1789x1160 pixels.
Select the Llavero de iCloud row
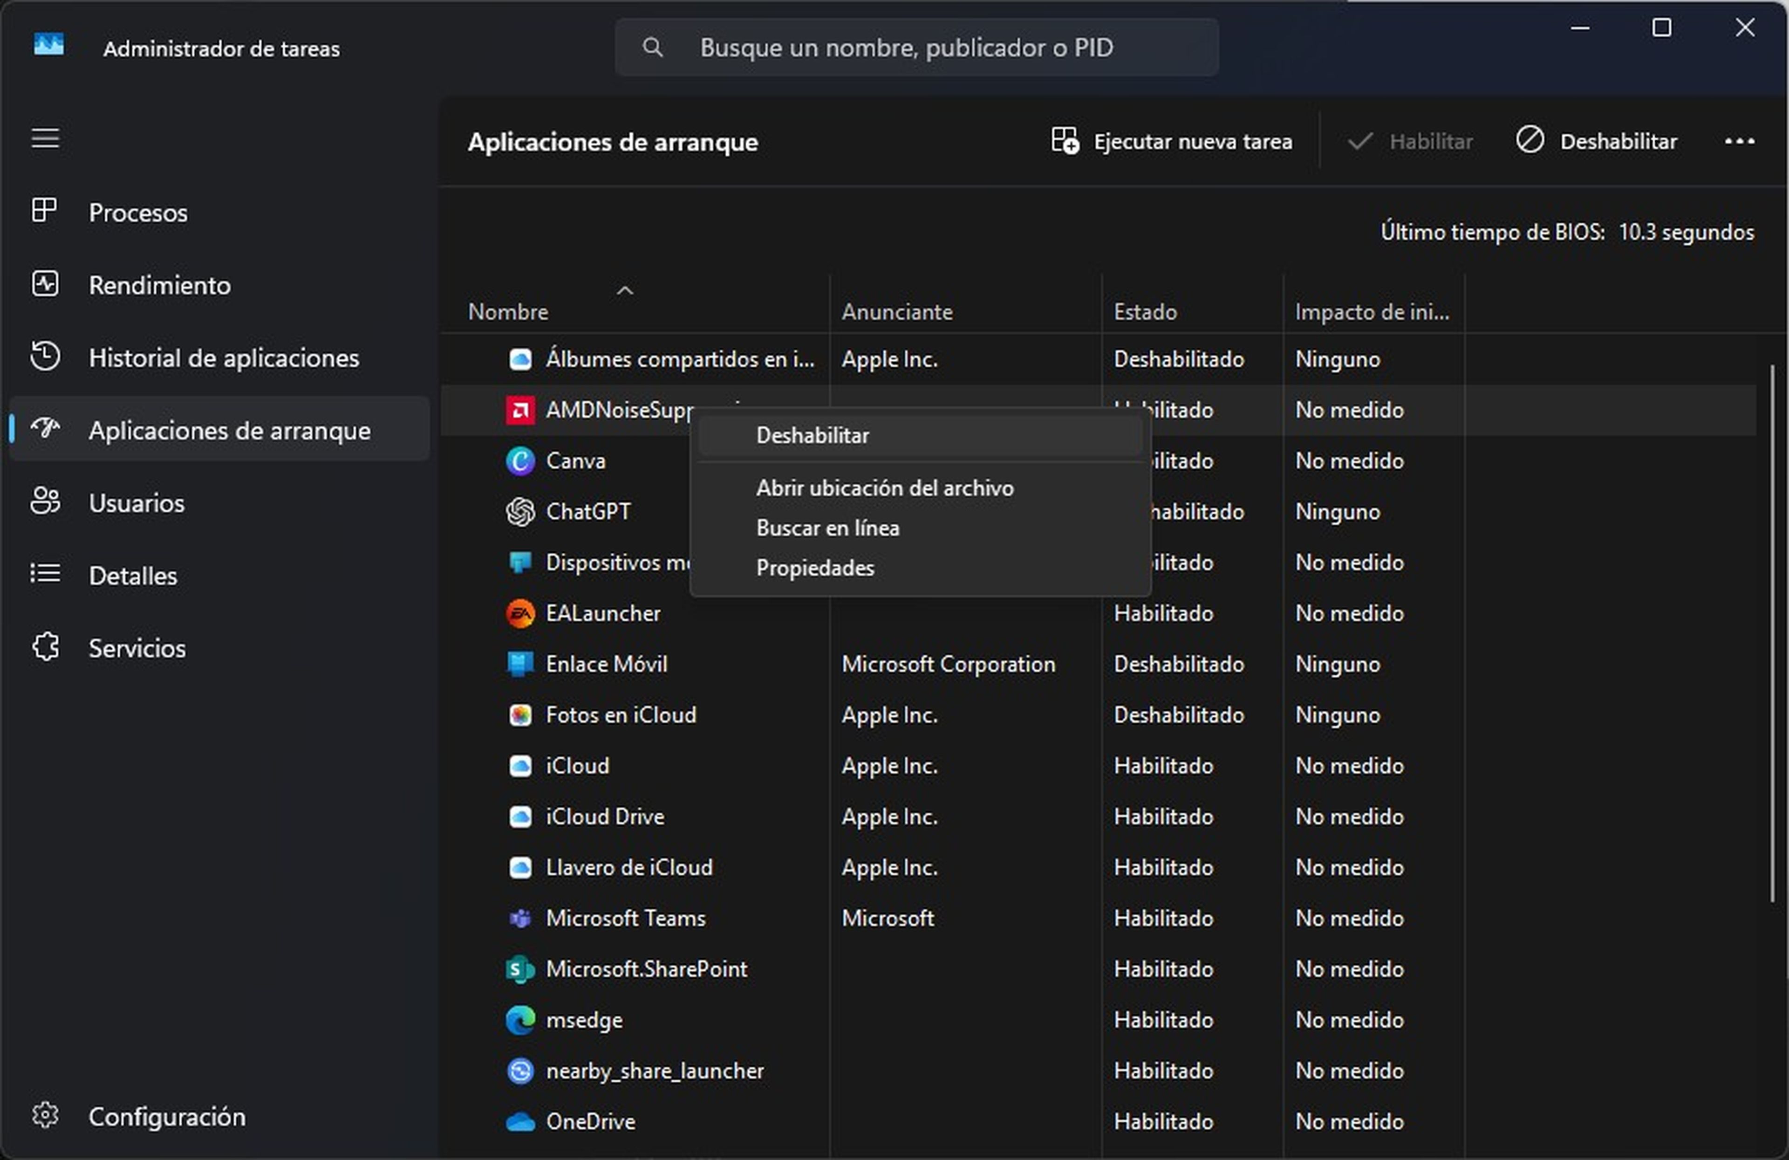1098,867
